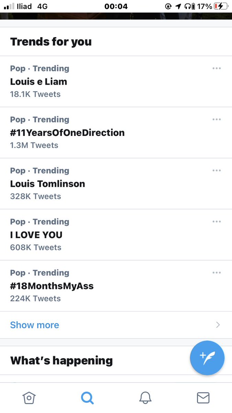Expand trends with Show more chevron
This screenshot has height=413, width=232.
(218, 325)
